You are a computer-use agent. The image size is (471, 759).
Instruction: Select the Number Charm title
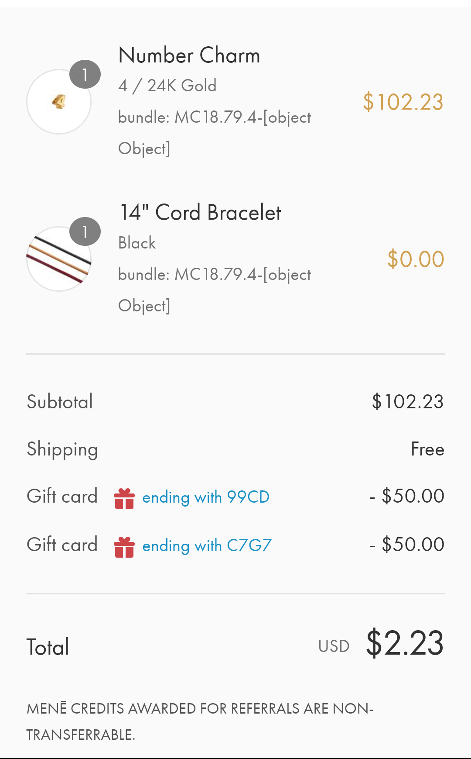pyautogui.click(x=189, y=55)
